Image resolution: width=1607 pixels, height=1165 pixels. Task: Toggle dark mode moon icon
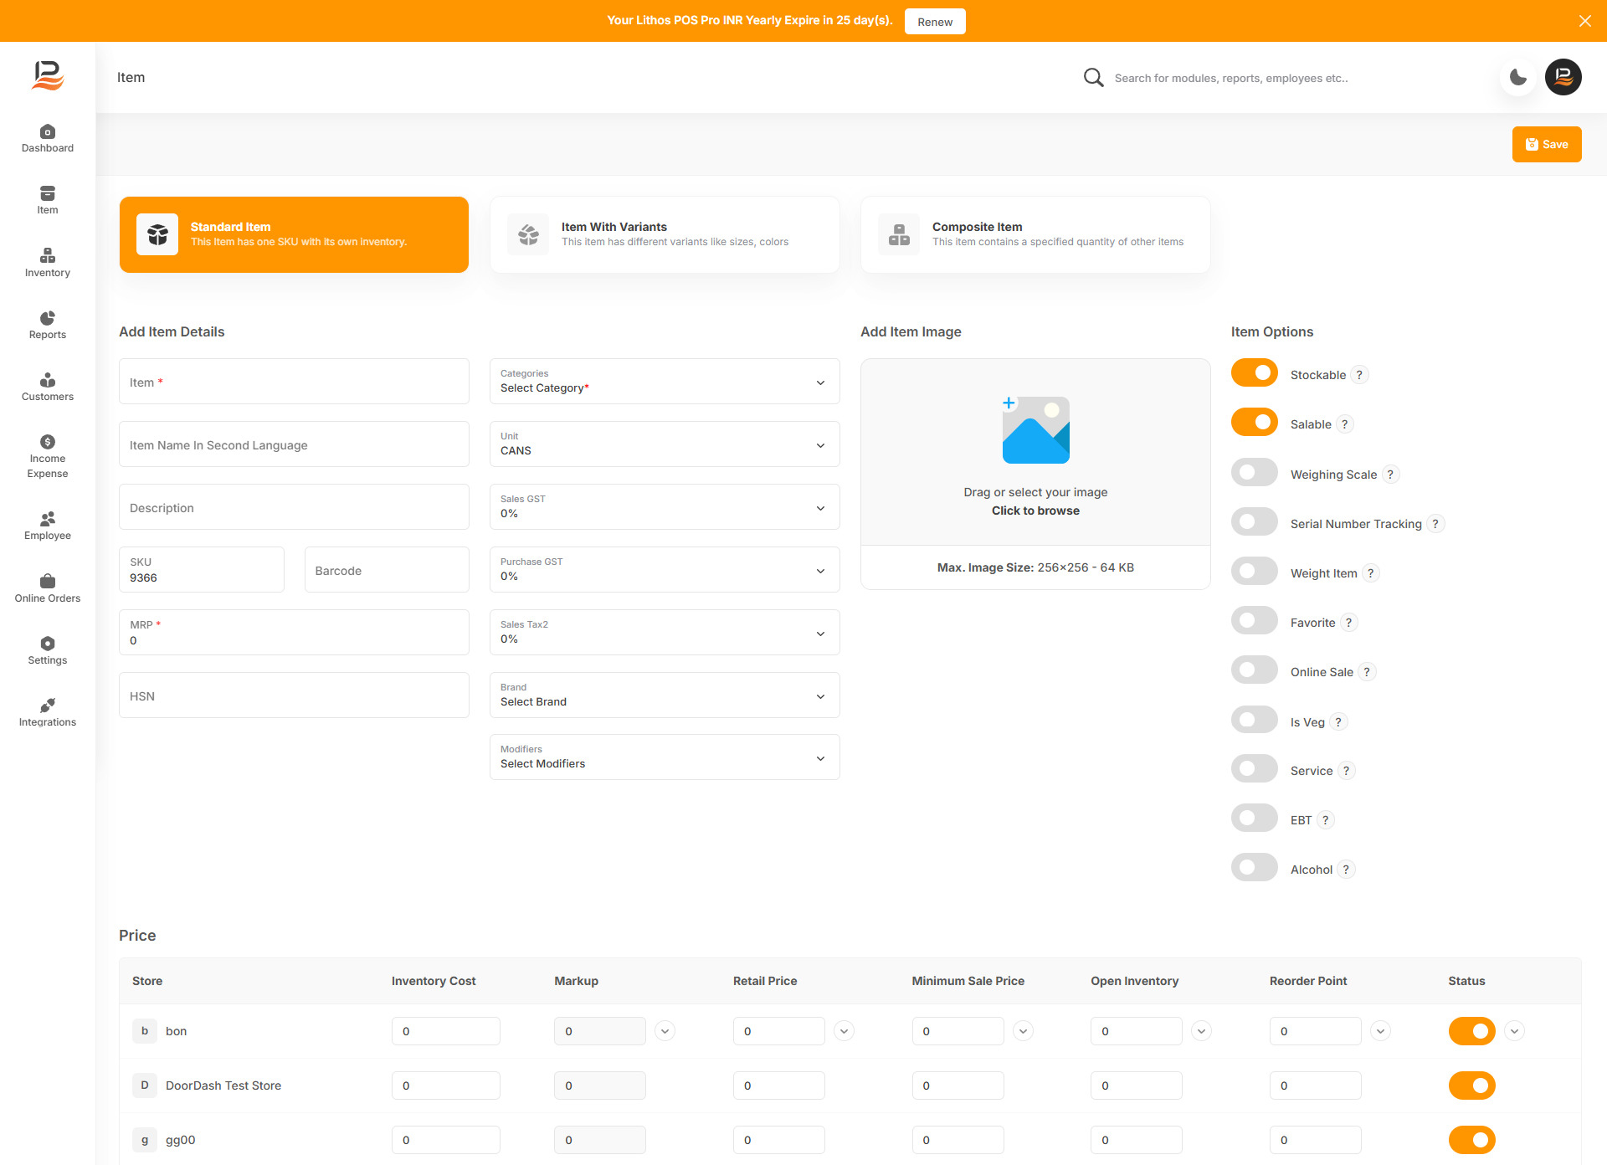pyautogui.click(x=1517, y=78)
